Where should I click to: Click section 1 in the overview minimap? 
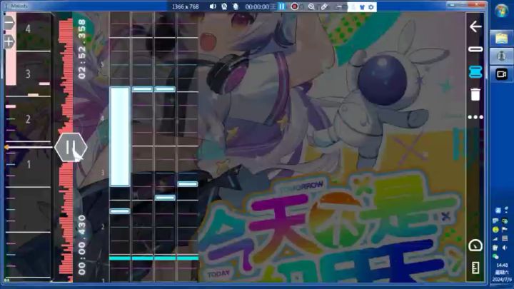[x=28, y=164]
